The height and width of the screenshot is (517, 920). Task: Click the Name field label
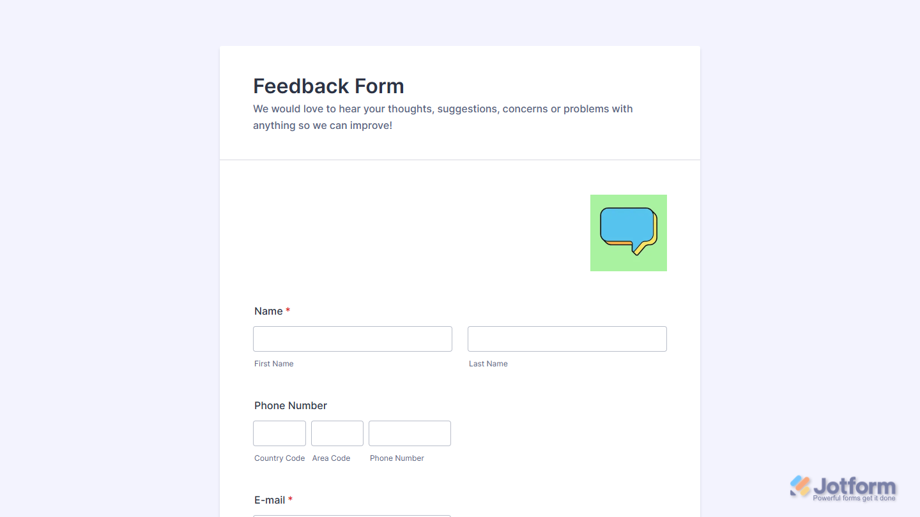click(x=267, y=311)
